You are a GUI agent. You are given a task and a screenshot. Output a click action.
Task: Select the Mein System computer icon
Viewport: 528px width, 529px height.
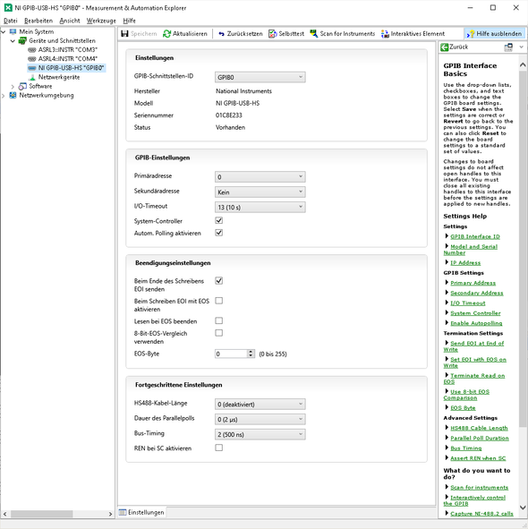tap(13, 31)
